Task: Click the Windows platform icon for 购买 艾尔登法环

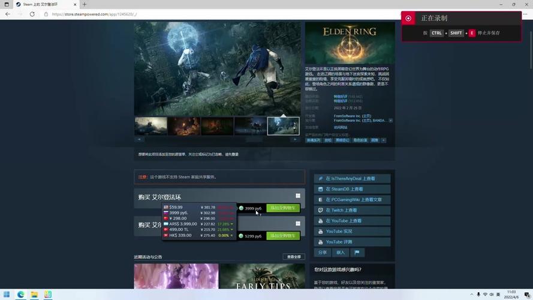Action: tap(298, 196)
